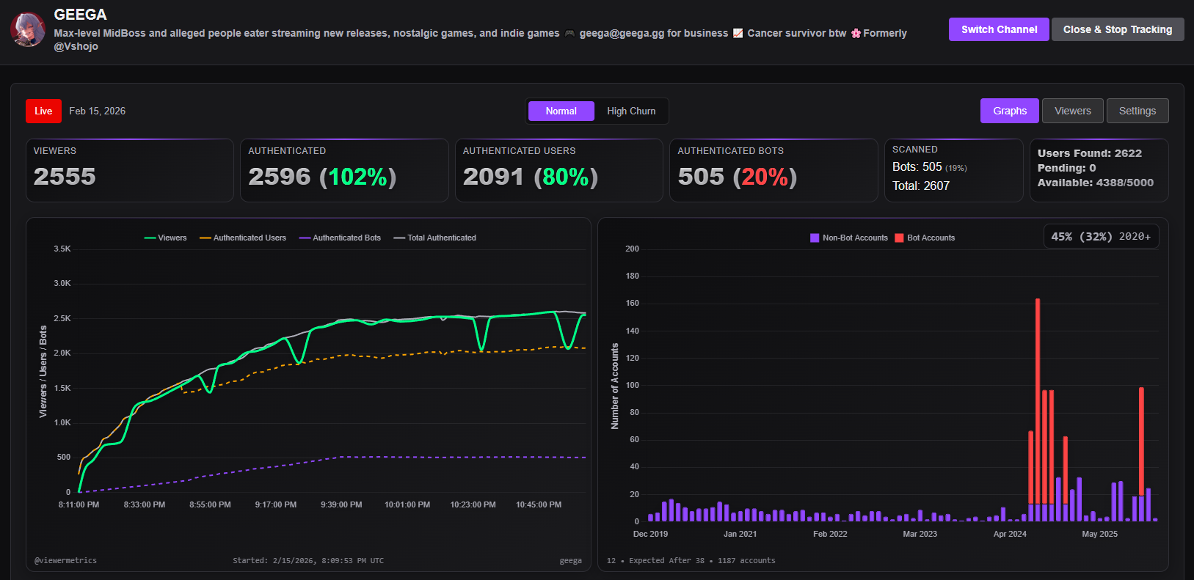Screen dimensions: 1194x580
Task: Toggle Total Authenticated legend entry
Action: 434,238
